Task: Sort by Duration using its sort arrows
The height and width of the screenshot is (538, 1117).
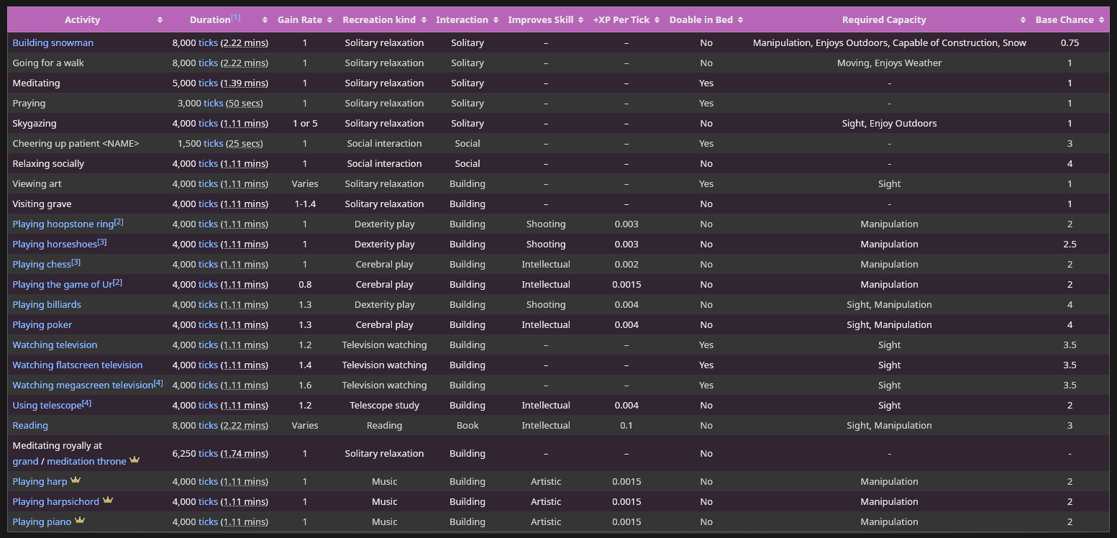Action: click(265, 20)
